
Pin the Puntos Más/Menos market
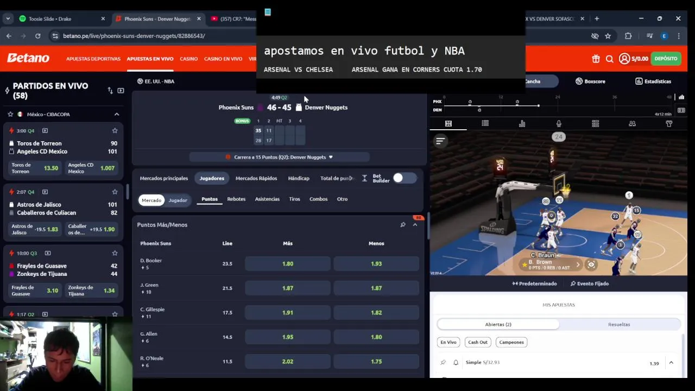pyautogui.click(x=403, y=225)
